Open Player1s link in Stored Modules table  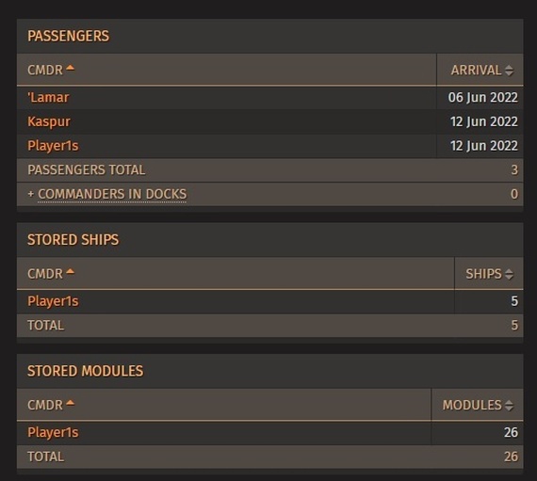[53, 432]
